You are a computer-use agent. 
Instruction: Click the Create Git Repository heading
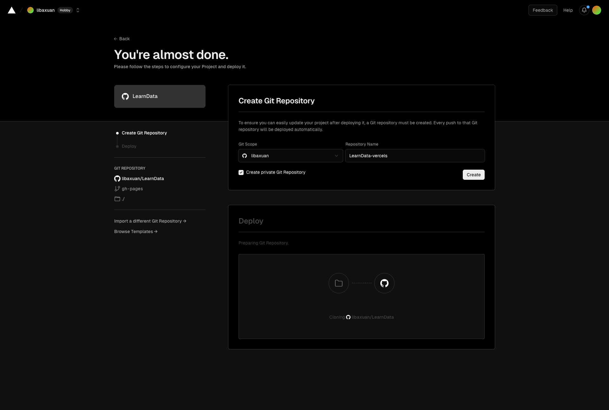[277, 101]
